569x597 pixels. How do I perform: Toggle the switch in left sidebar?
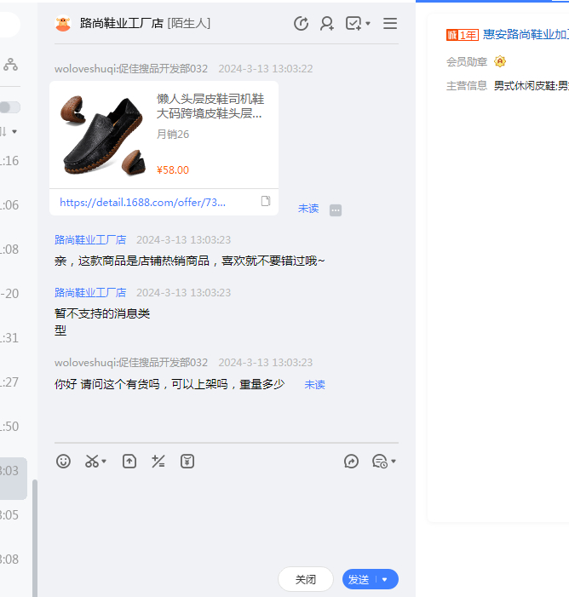[10, 107]
